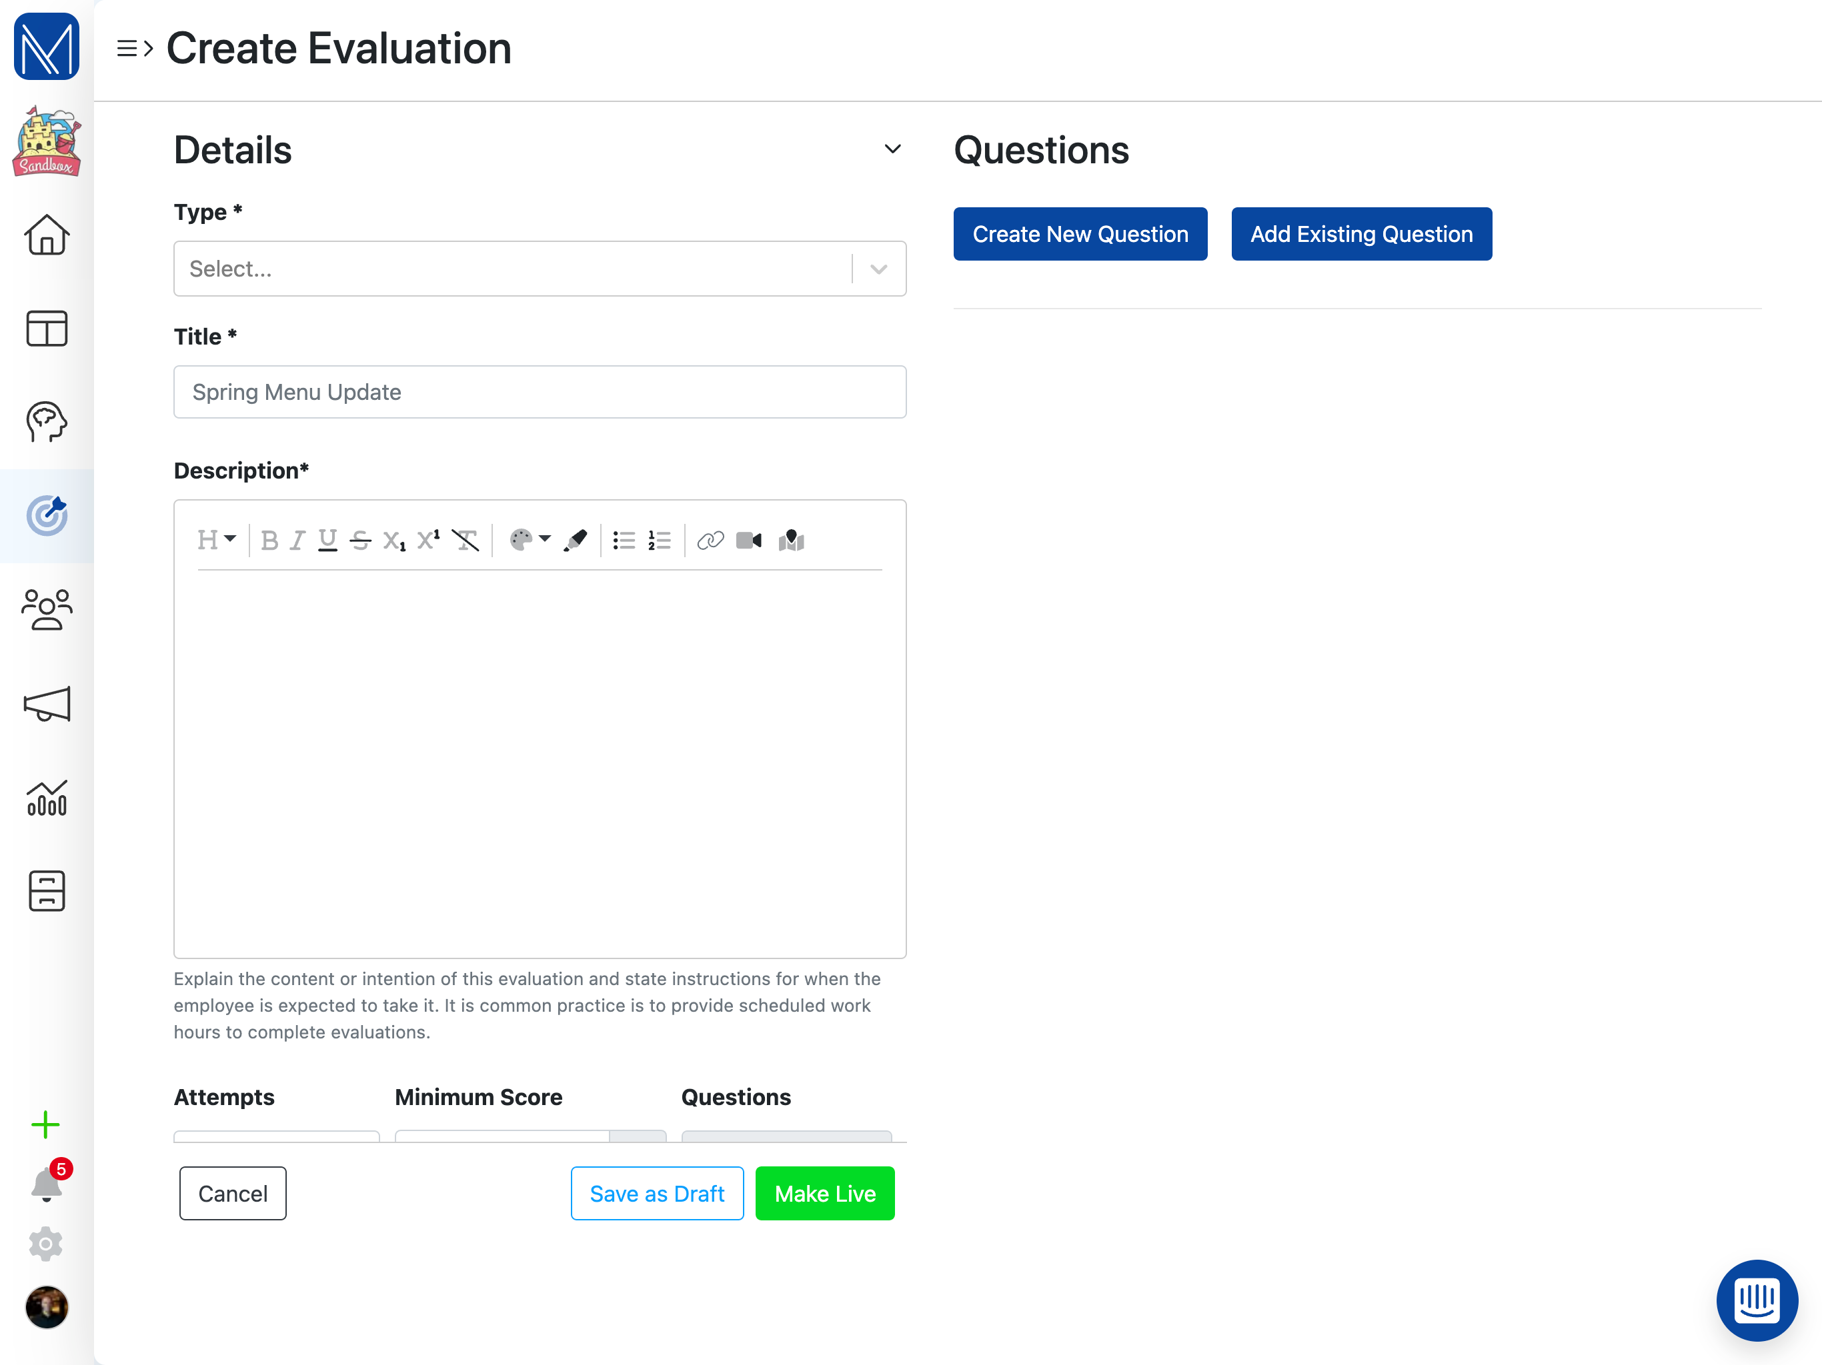The height and width of the screenshot is (1365, 1822).
Task: Toggle italic formatting in editor
Action: 297,541
